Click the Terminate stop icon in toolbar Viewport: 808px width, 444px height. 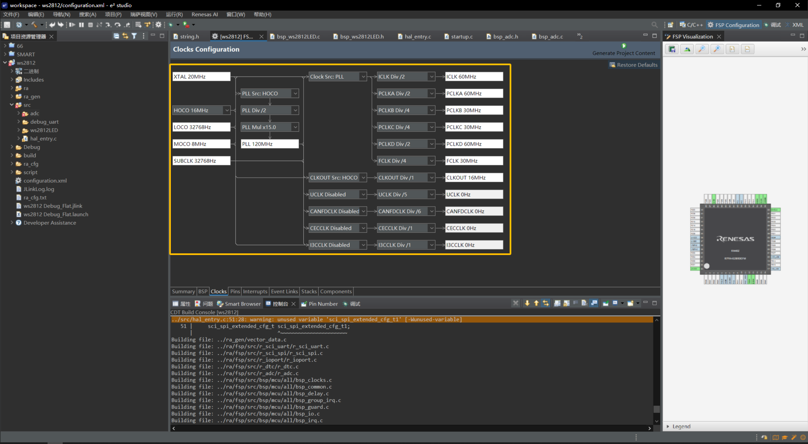coord(90,25)
